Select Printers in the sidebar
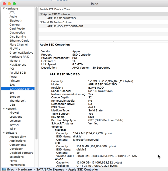The width and height of the screenshot is (168, 171). pos(14,81)
